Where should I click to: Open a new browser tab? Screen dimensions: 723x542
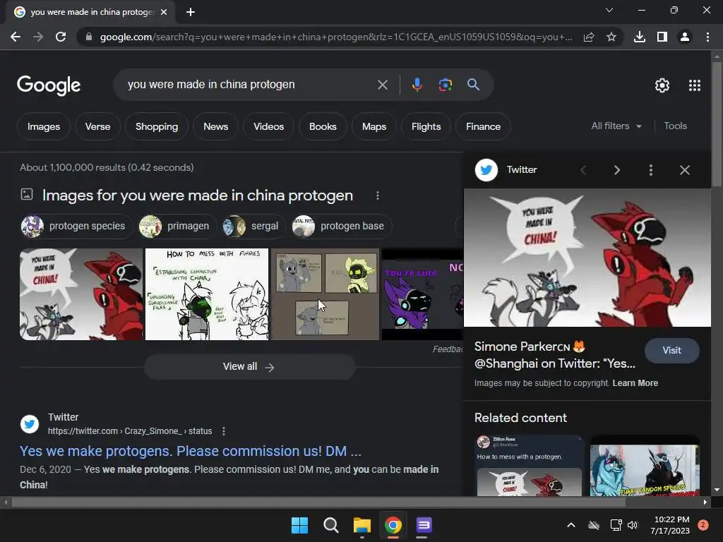coord(191,12)
